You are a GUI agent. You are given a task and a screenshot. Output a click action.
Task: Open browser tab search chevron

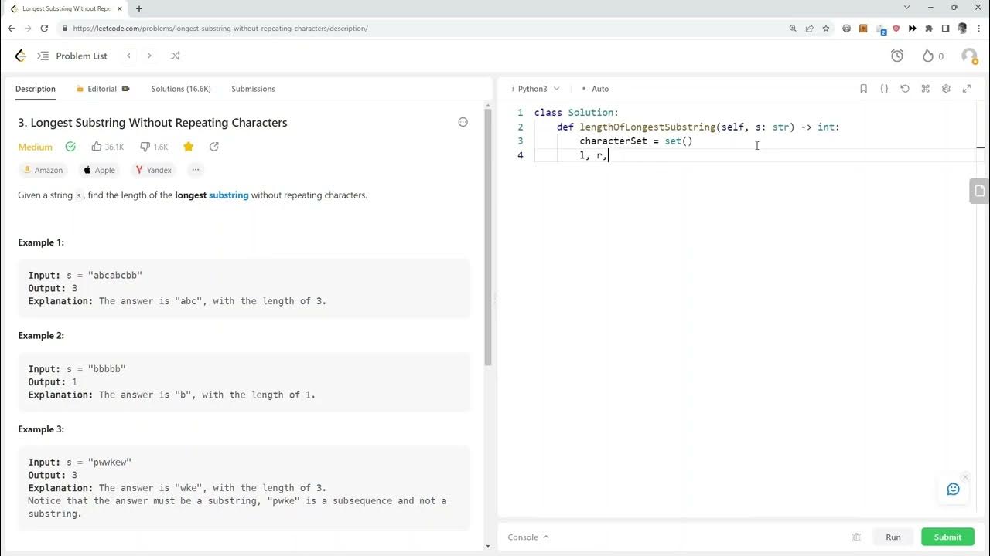[x=906, y=8]
